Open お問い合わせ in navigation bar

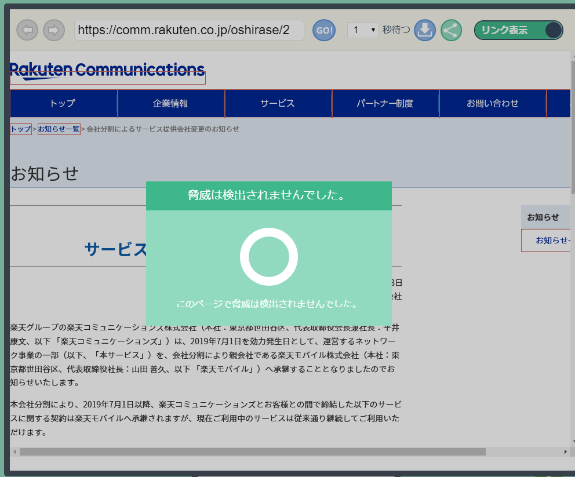[492, 104]
